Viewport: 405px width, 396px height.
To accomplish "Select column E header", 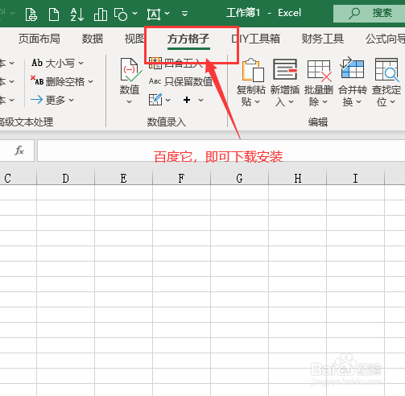I will pyautogui.click(x=123, y=178).
